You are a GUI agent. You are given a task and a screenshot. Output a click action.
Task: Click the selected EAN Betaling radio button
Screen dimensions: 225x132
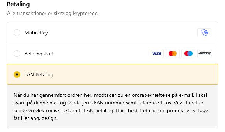17,74
